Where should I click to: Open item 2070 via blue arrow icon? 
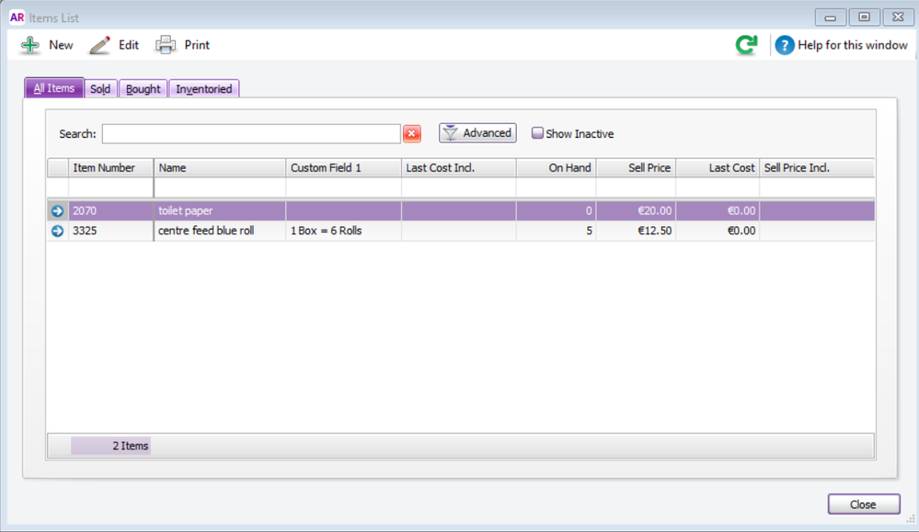coord(57,211)
